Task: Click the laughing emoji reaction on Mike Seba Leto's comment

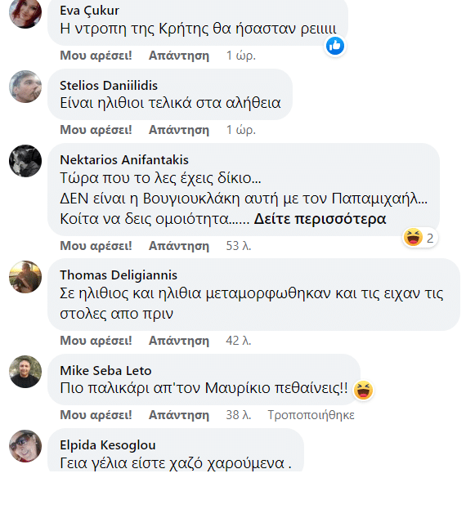Action: click(363, 390)
